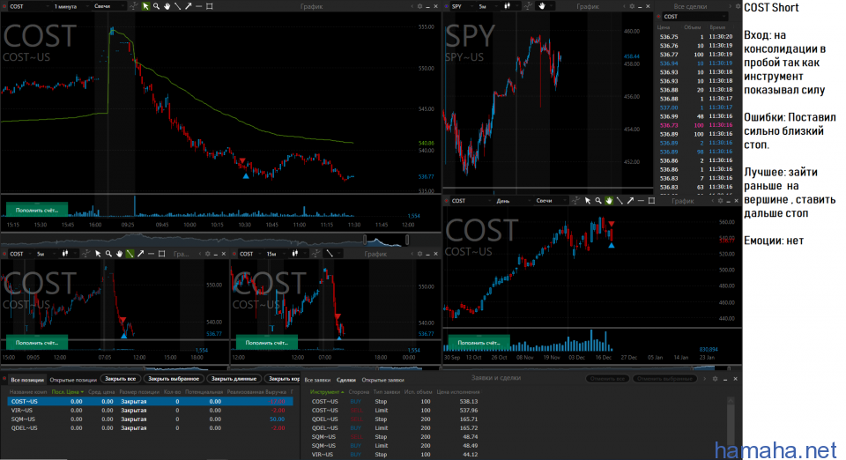Open candle type dropdown in the COST 5м chart
This screenshot has height=460, width=846.
tap(67, 254)
